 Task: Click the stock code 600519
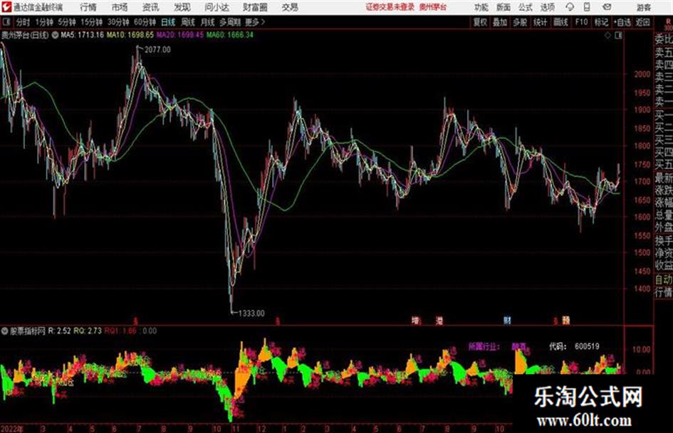click(587, 346)
